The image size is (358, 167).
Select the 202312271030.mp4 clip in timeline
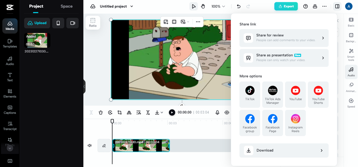tap(141, 145)
